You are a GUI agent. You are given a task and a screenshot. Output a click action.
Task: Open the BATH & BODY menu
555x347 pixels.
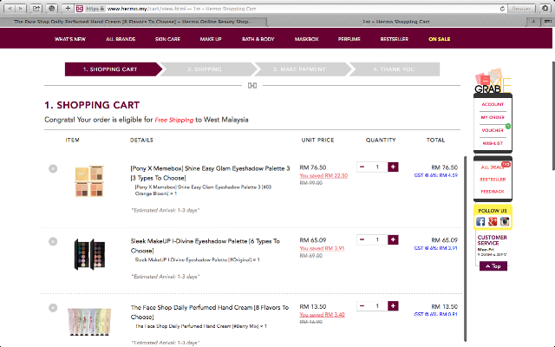point(258,39)
